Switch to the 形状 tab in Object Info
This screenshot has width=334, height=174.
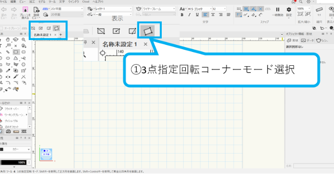(x=293, y=41)
